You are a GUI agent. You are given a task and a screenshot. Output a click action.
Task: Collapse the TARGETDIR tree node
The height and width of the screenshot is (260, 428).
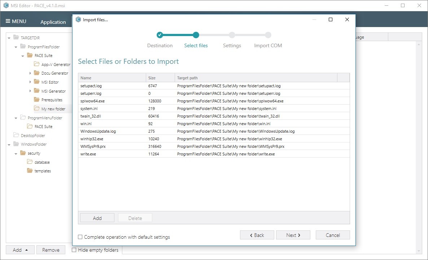(x=9, y=38)
